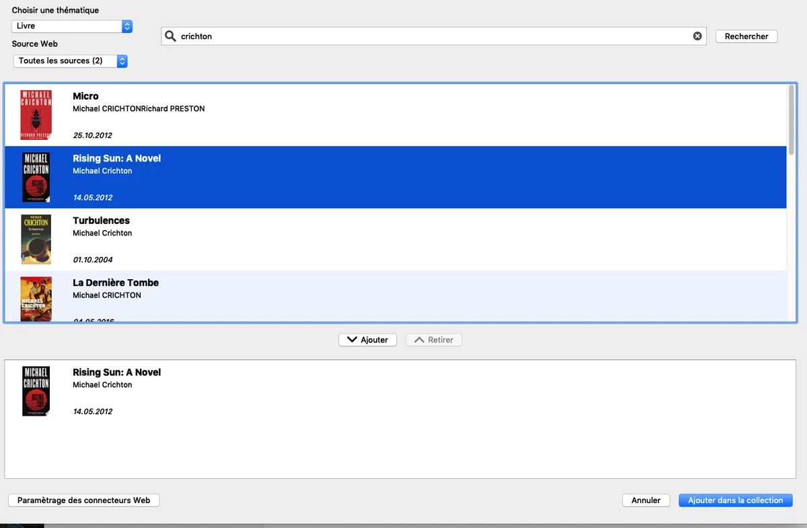This screenshot has height=528, width=807.
Task: Open Paramètrage des connecteurs Web
Action: coord(83,500)
